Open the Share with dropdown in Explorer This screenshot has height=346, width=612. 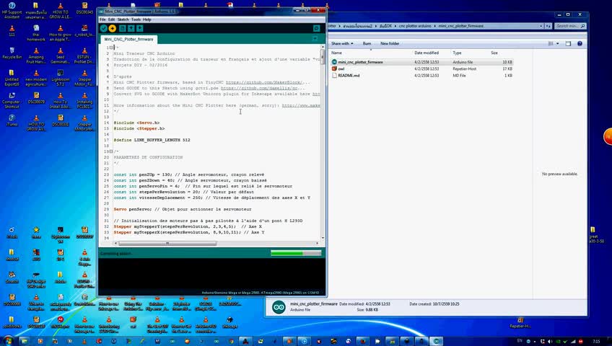coord(342,44)
